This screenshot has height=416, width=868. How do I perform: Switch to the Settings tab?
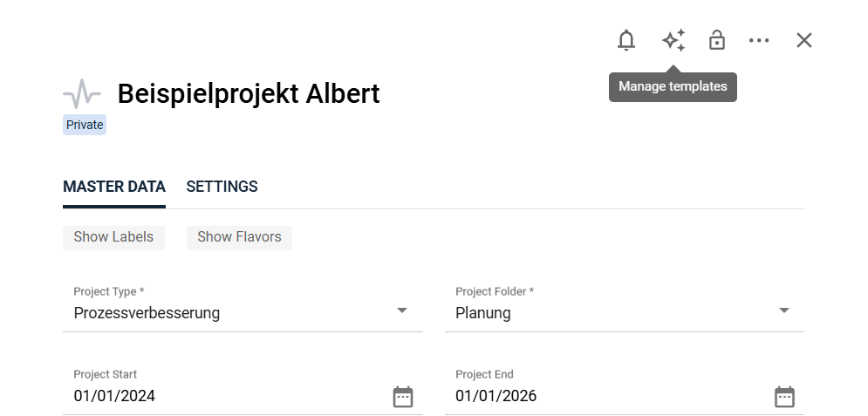[x=222, y=187]
